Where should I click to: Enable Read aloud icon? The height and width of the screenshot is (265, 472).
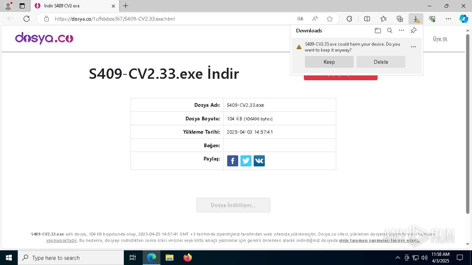pos(315,19)
